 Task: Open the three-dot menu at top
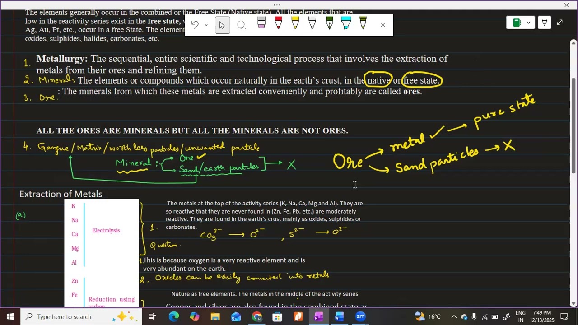tap(277, 5)
